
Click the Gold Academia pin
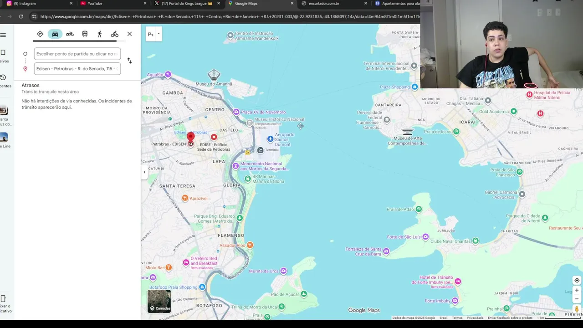coord(514,111)
